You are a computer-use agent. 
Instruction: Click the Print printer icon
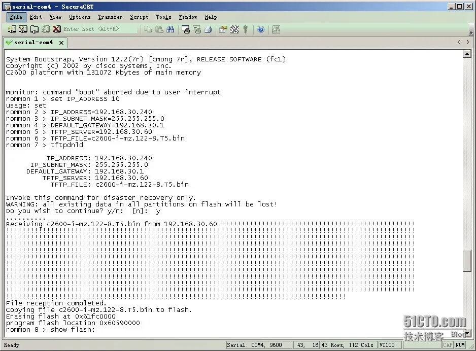tap(208, 29)
